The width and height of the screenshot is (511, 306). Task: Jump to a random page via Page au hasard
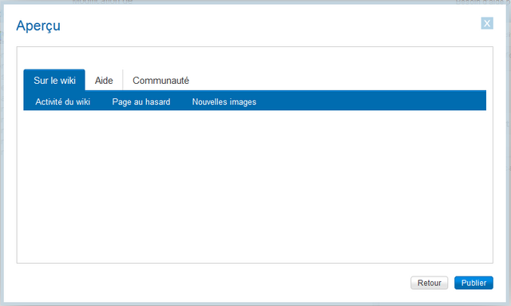click(x=141, y=101)
